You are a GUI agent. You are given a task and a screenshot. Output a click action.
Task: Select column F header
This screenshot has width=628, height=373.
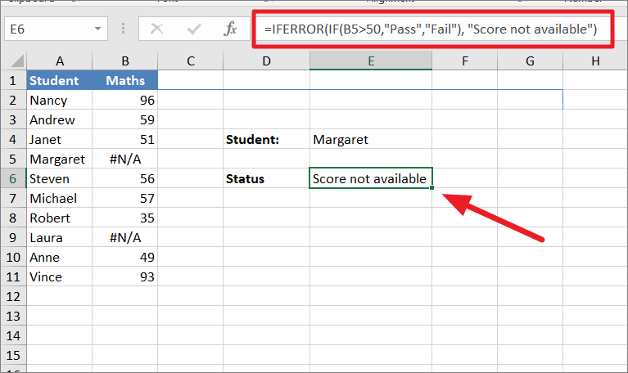[464, 61]
